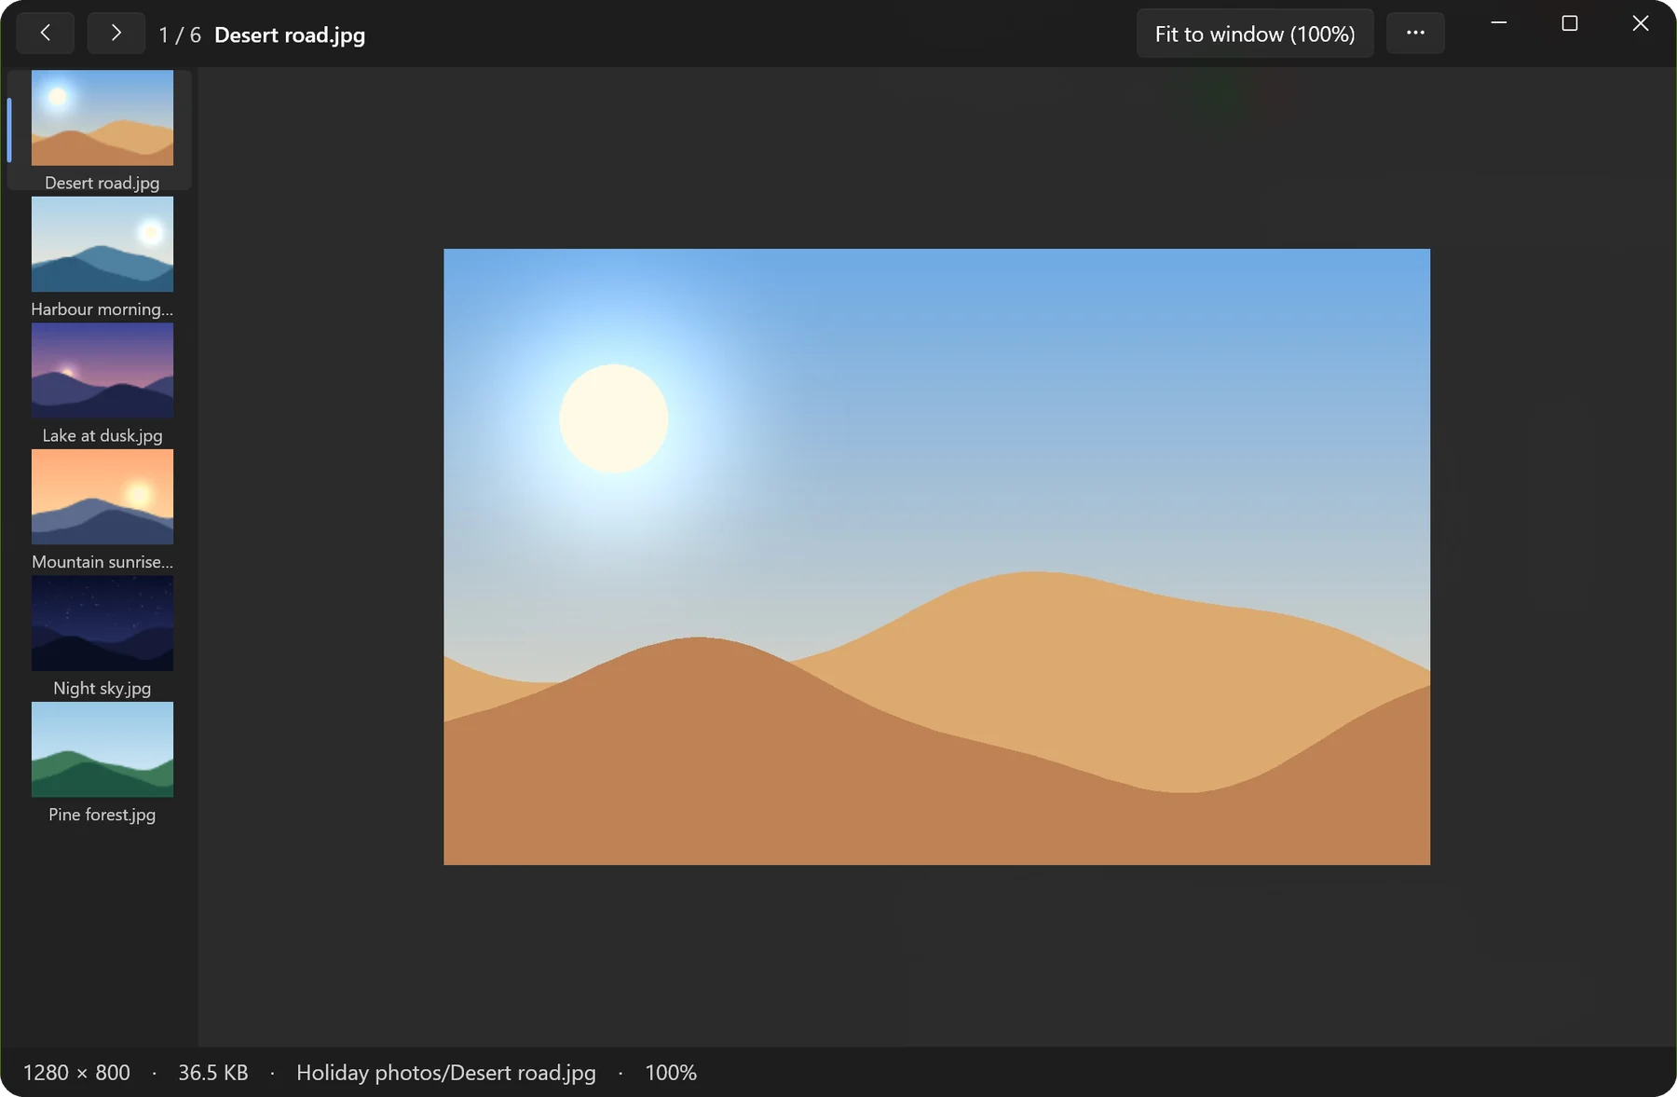
Task: Select the Desert road.jpg thumbnail
Action: point(102,117)
